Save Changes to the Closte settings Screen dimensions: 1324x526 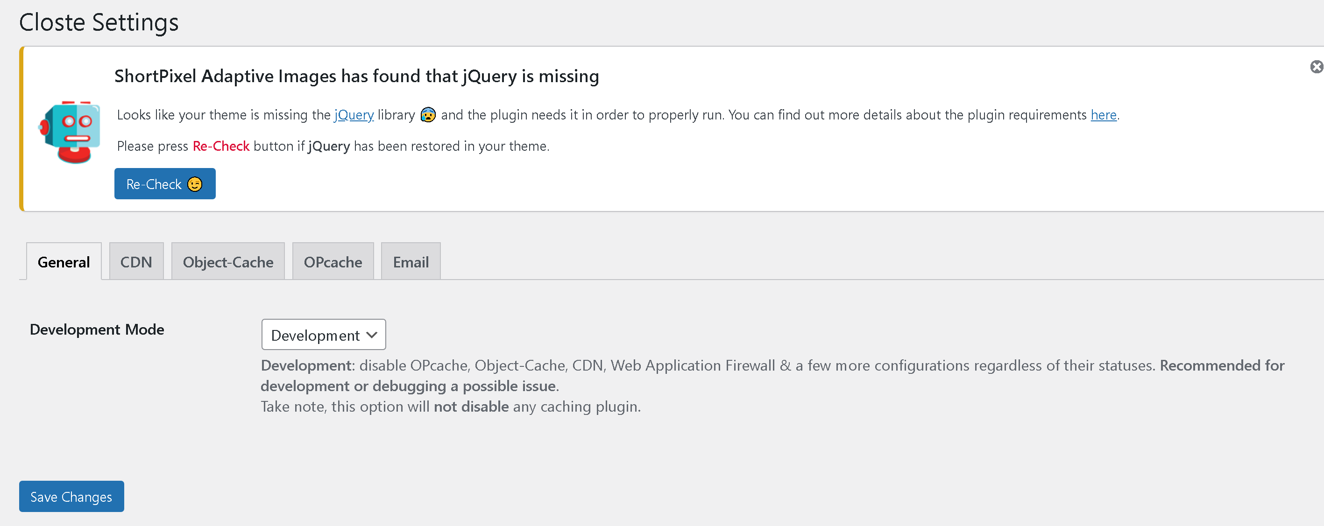tap(71, 496)
